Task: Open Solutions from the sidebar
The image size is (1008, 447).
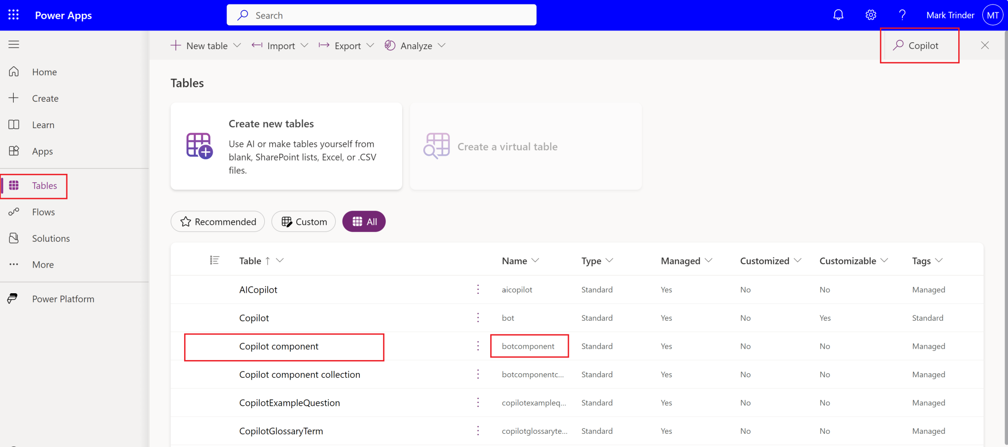Action: pyautogui.click(x=51, y=238)
